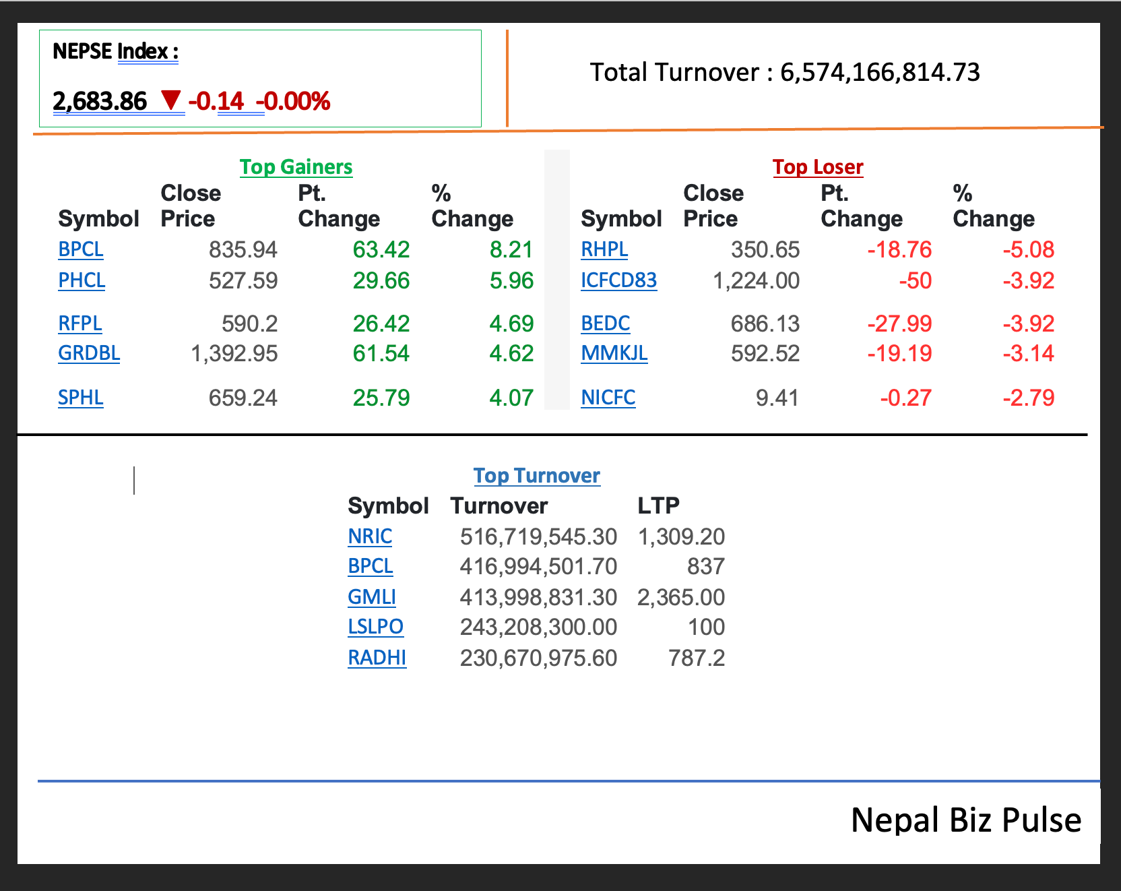Click the red down-triangle beside the NEPSE index
This screenshot has width=1121, height=891.
coord(171,100)
